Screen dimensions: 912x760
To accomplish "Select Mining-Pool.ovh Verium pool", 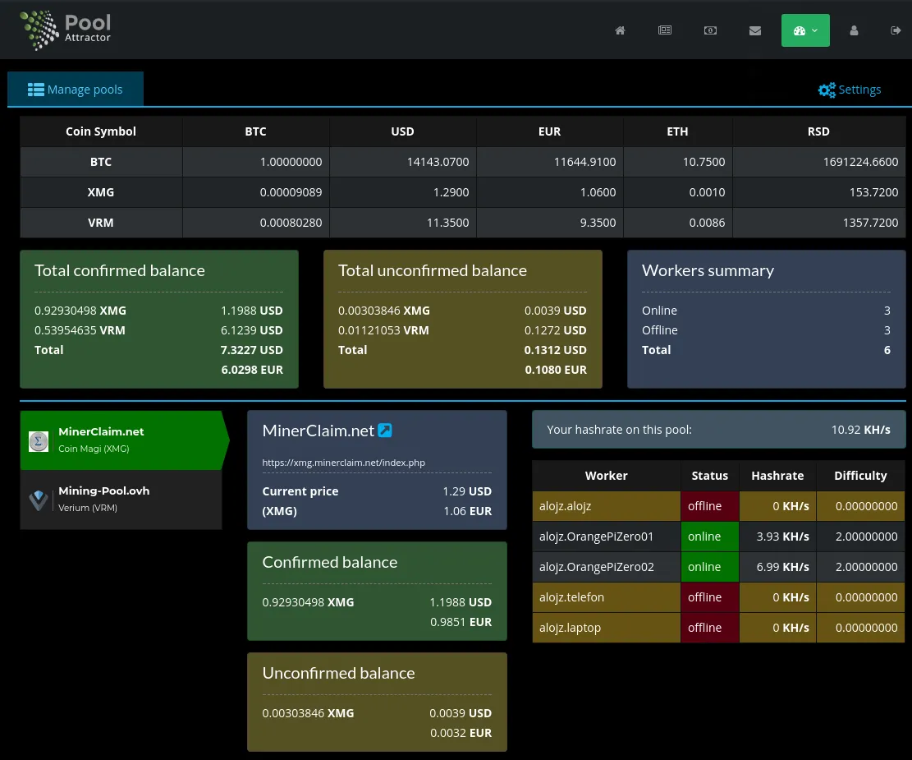I will [x=121, y=499].
